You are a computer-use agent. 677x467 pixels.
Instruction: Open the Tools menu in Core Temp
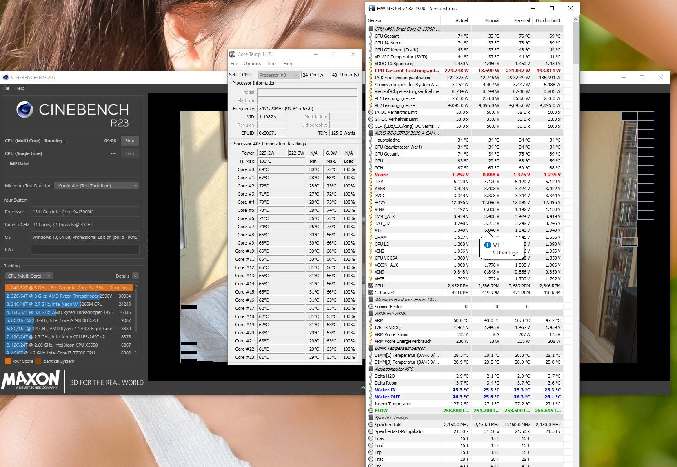click(x=272, y=64)
